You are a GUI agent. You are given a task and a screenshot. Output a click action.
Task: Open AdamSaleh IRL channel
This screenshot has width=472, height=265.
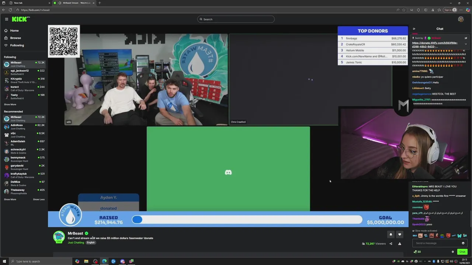click(x=24, y=143)
